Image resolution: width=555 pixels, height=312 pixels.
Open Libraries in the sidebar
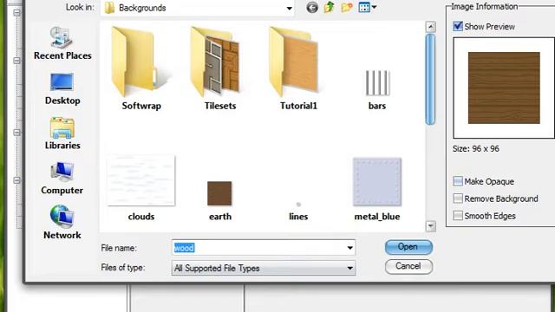pos(62,133)
